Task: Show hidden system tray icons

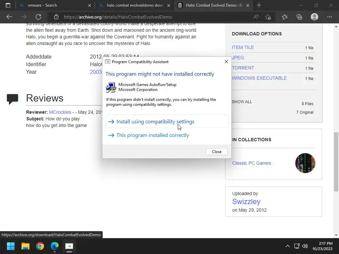Action: point(288,246)
